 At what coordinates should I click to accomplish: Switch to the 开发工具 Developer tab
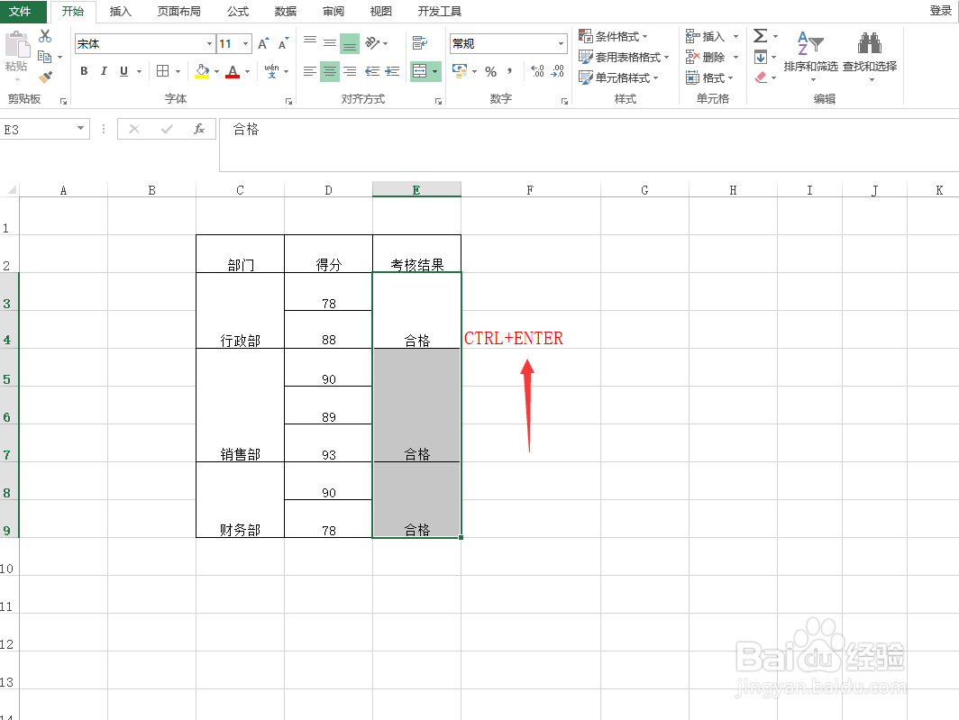[440, 11]
